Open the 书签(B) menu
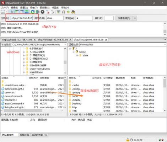This screenshot has height=142, width=167. pos(55,7)
